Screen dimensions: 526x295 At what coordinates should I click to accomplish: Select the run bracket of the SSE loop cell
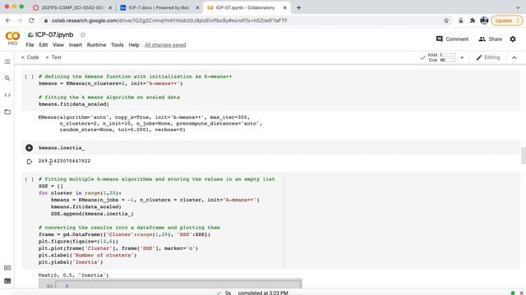tap(29, 179)
